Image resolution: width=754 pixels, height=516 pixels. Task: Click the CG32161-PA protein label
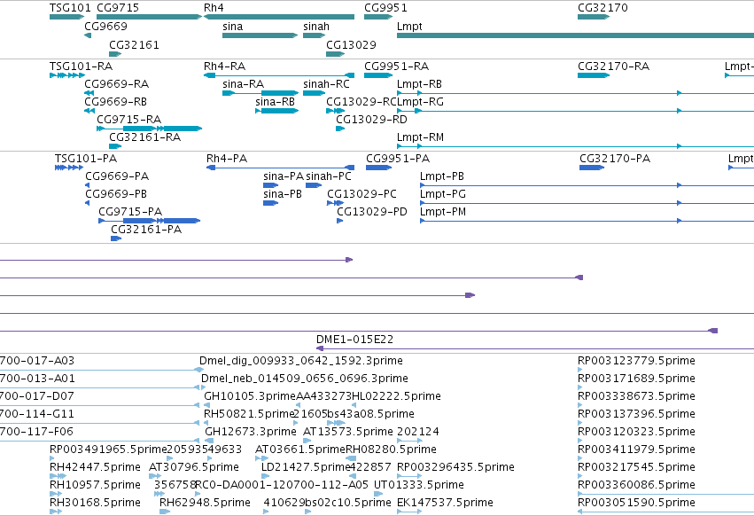(147, 230)
